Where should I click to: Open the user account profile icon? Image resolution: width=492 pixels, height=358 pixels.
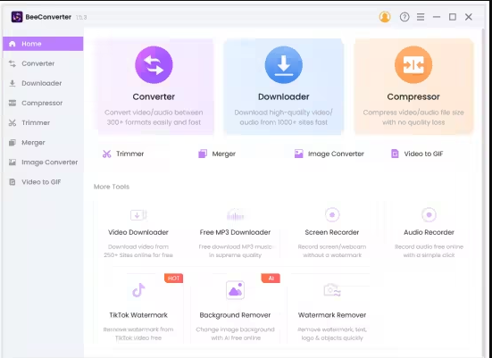click(x=385, y=17)
